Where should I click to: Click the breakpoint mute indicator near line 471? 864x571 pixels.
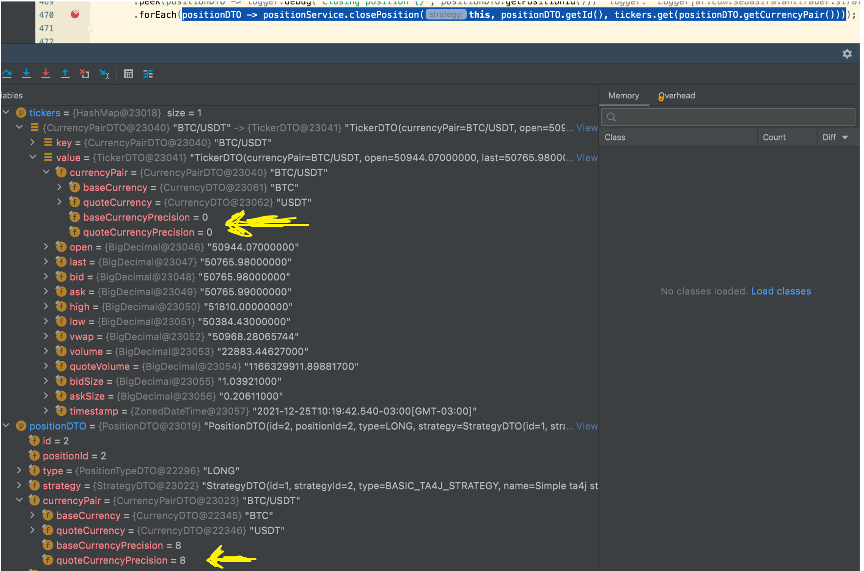tap(89, 29)
